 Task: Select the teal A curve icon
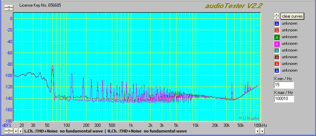[277, 51]
